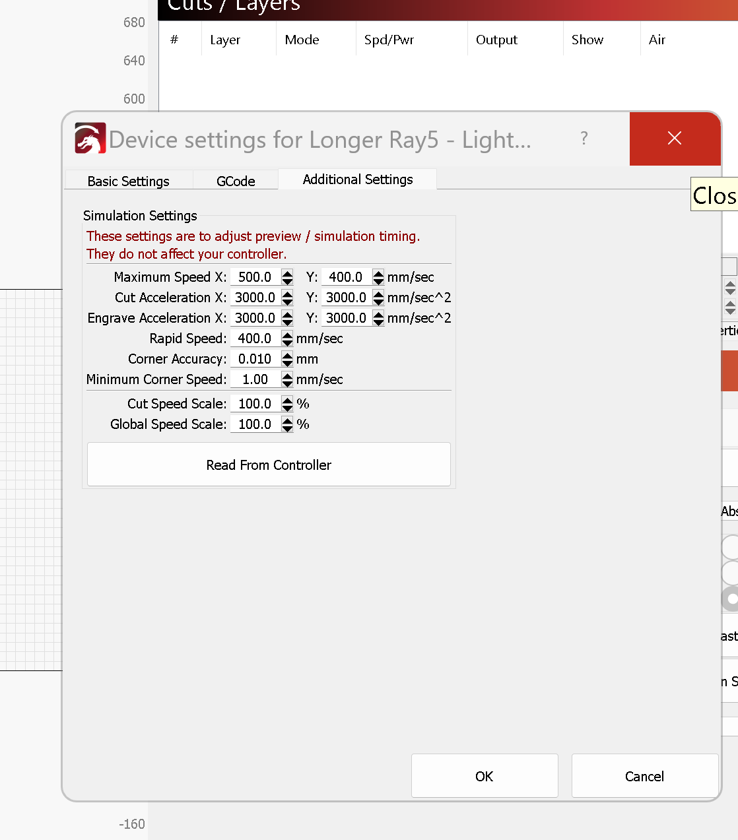
Task: Edit Engrave Acceleration Y value
Action: point(346,318)
